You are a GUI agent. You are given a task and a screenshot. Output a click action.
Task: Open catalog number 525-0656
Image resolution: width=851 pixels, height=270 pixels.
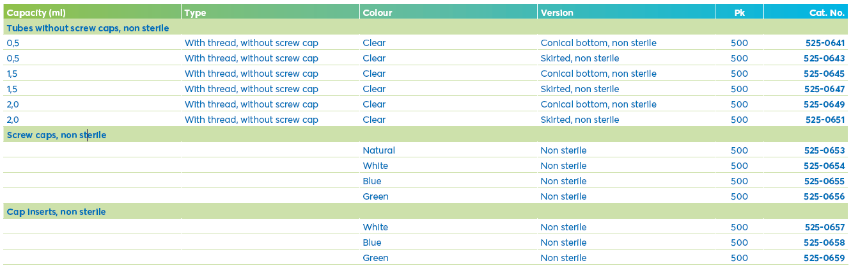point(824,196)
